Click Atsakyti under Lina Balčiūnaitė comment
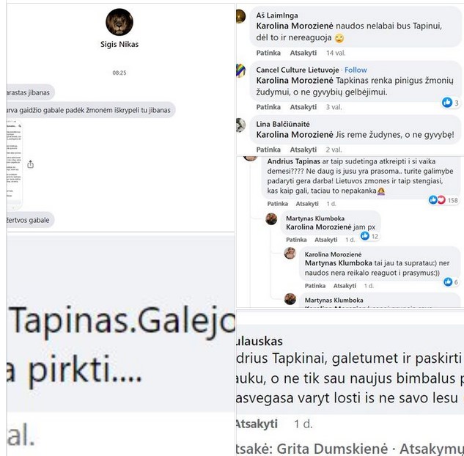 [303, 150]
